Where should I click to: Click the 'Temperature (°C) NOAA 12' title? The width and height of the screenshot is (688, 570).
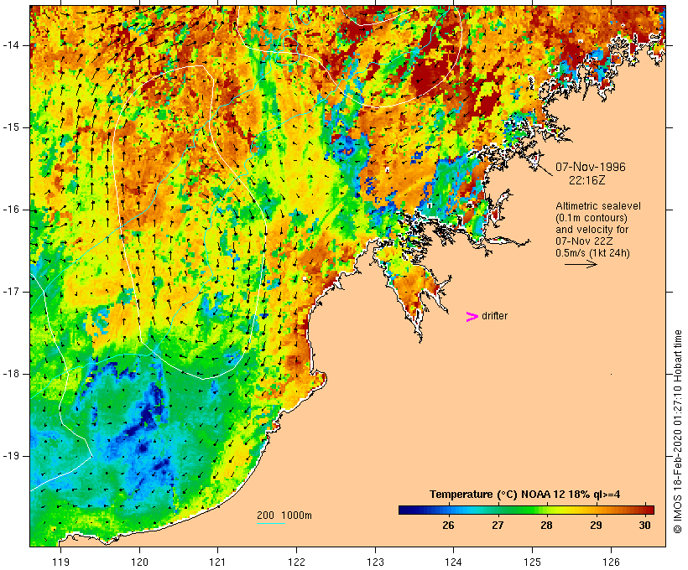pyautogui.click(x=496, y=495)
